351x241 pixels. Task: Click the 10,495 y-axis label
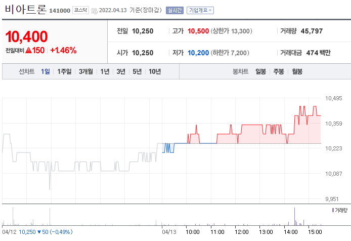333,98
